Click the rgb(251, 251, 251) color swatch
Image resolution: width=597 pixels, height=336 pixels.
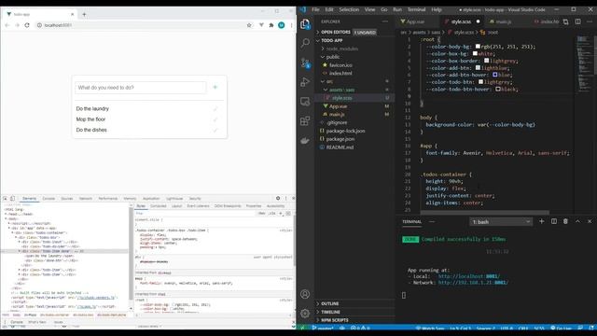478,47
